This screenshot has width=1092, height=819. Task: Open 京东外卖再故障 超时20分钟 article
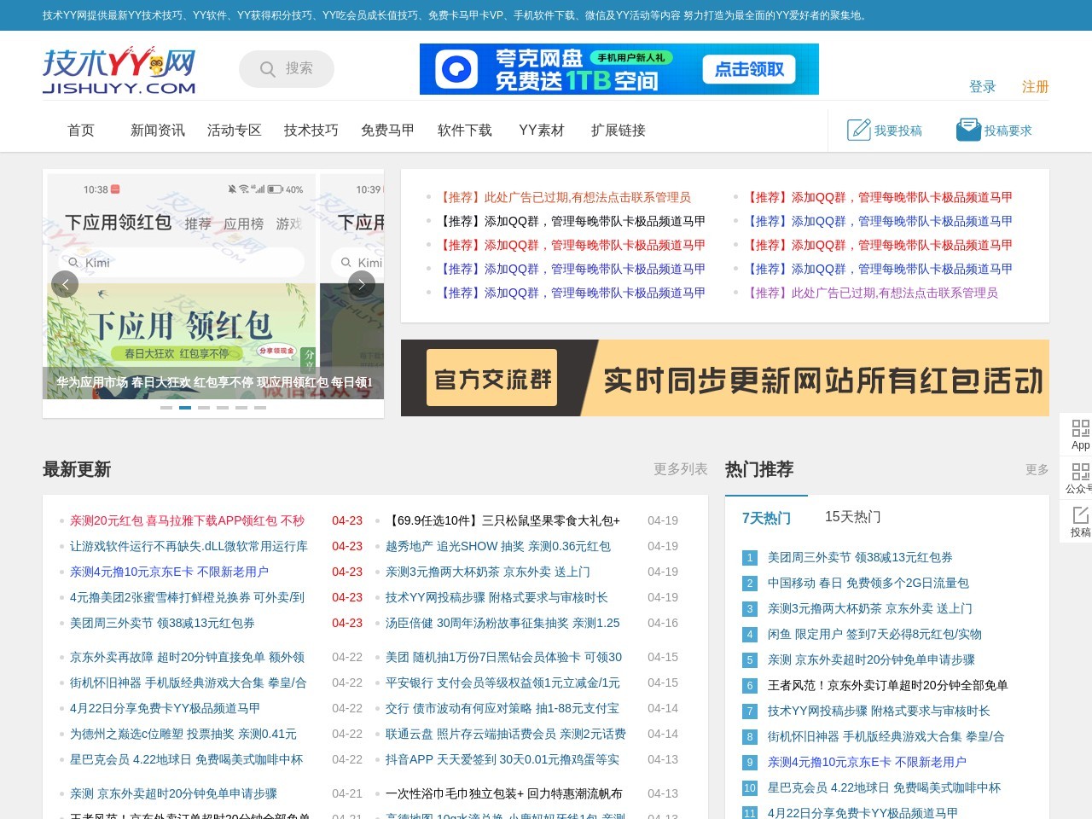pyautogui.click(x=188, y=657)
